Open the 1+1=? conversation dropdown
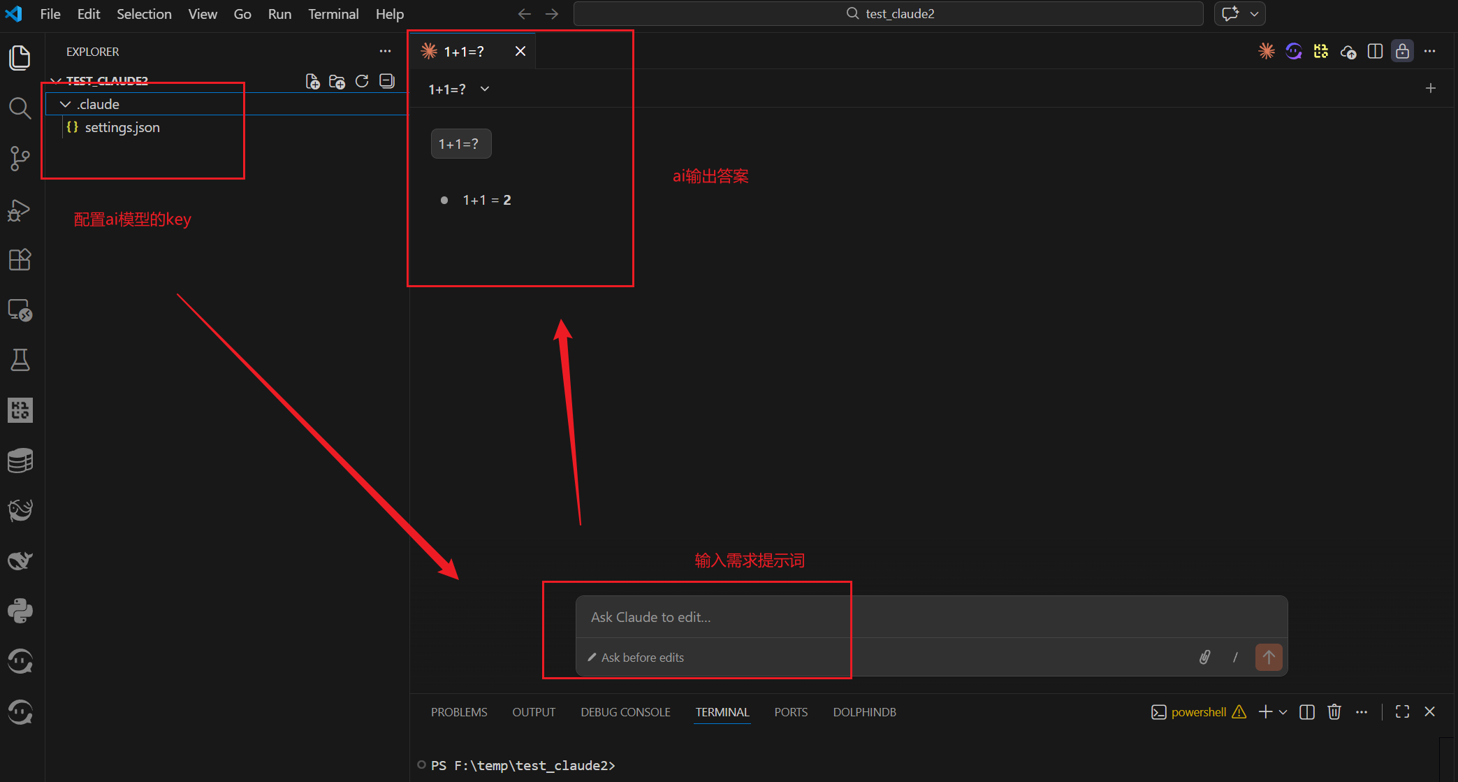Image resolution: width=1458 pixels, height=782 pixels. pyautogui.click(x=484, y=89)
